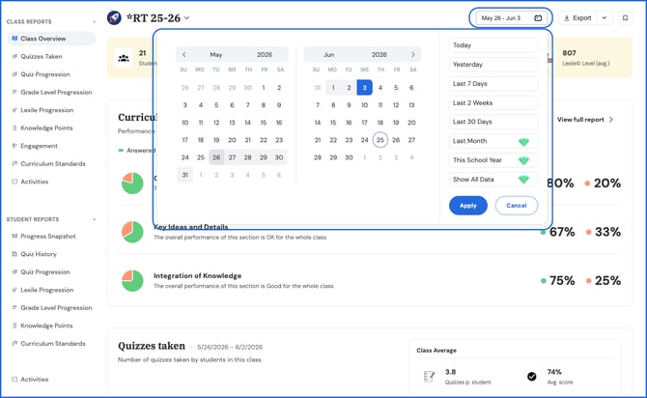
Task: Click Class Reports Quiz Progression icon
Action: coord(14,74)
